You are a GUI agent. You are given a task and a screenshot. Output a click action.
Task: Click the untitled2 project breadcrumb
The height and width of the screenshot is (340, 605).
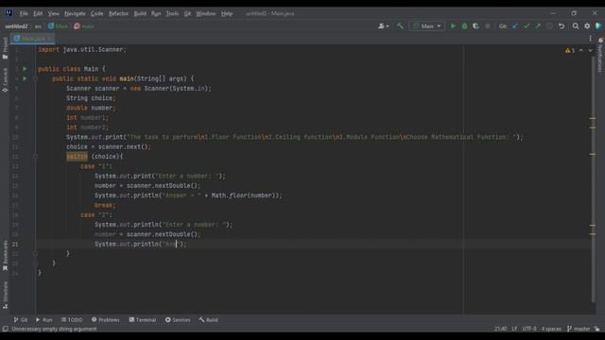(x=16, y=26)
